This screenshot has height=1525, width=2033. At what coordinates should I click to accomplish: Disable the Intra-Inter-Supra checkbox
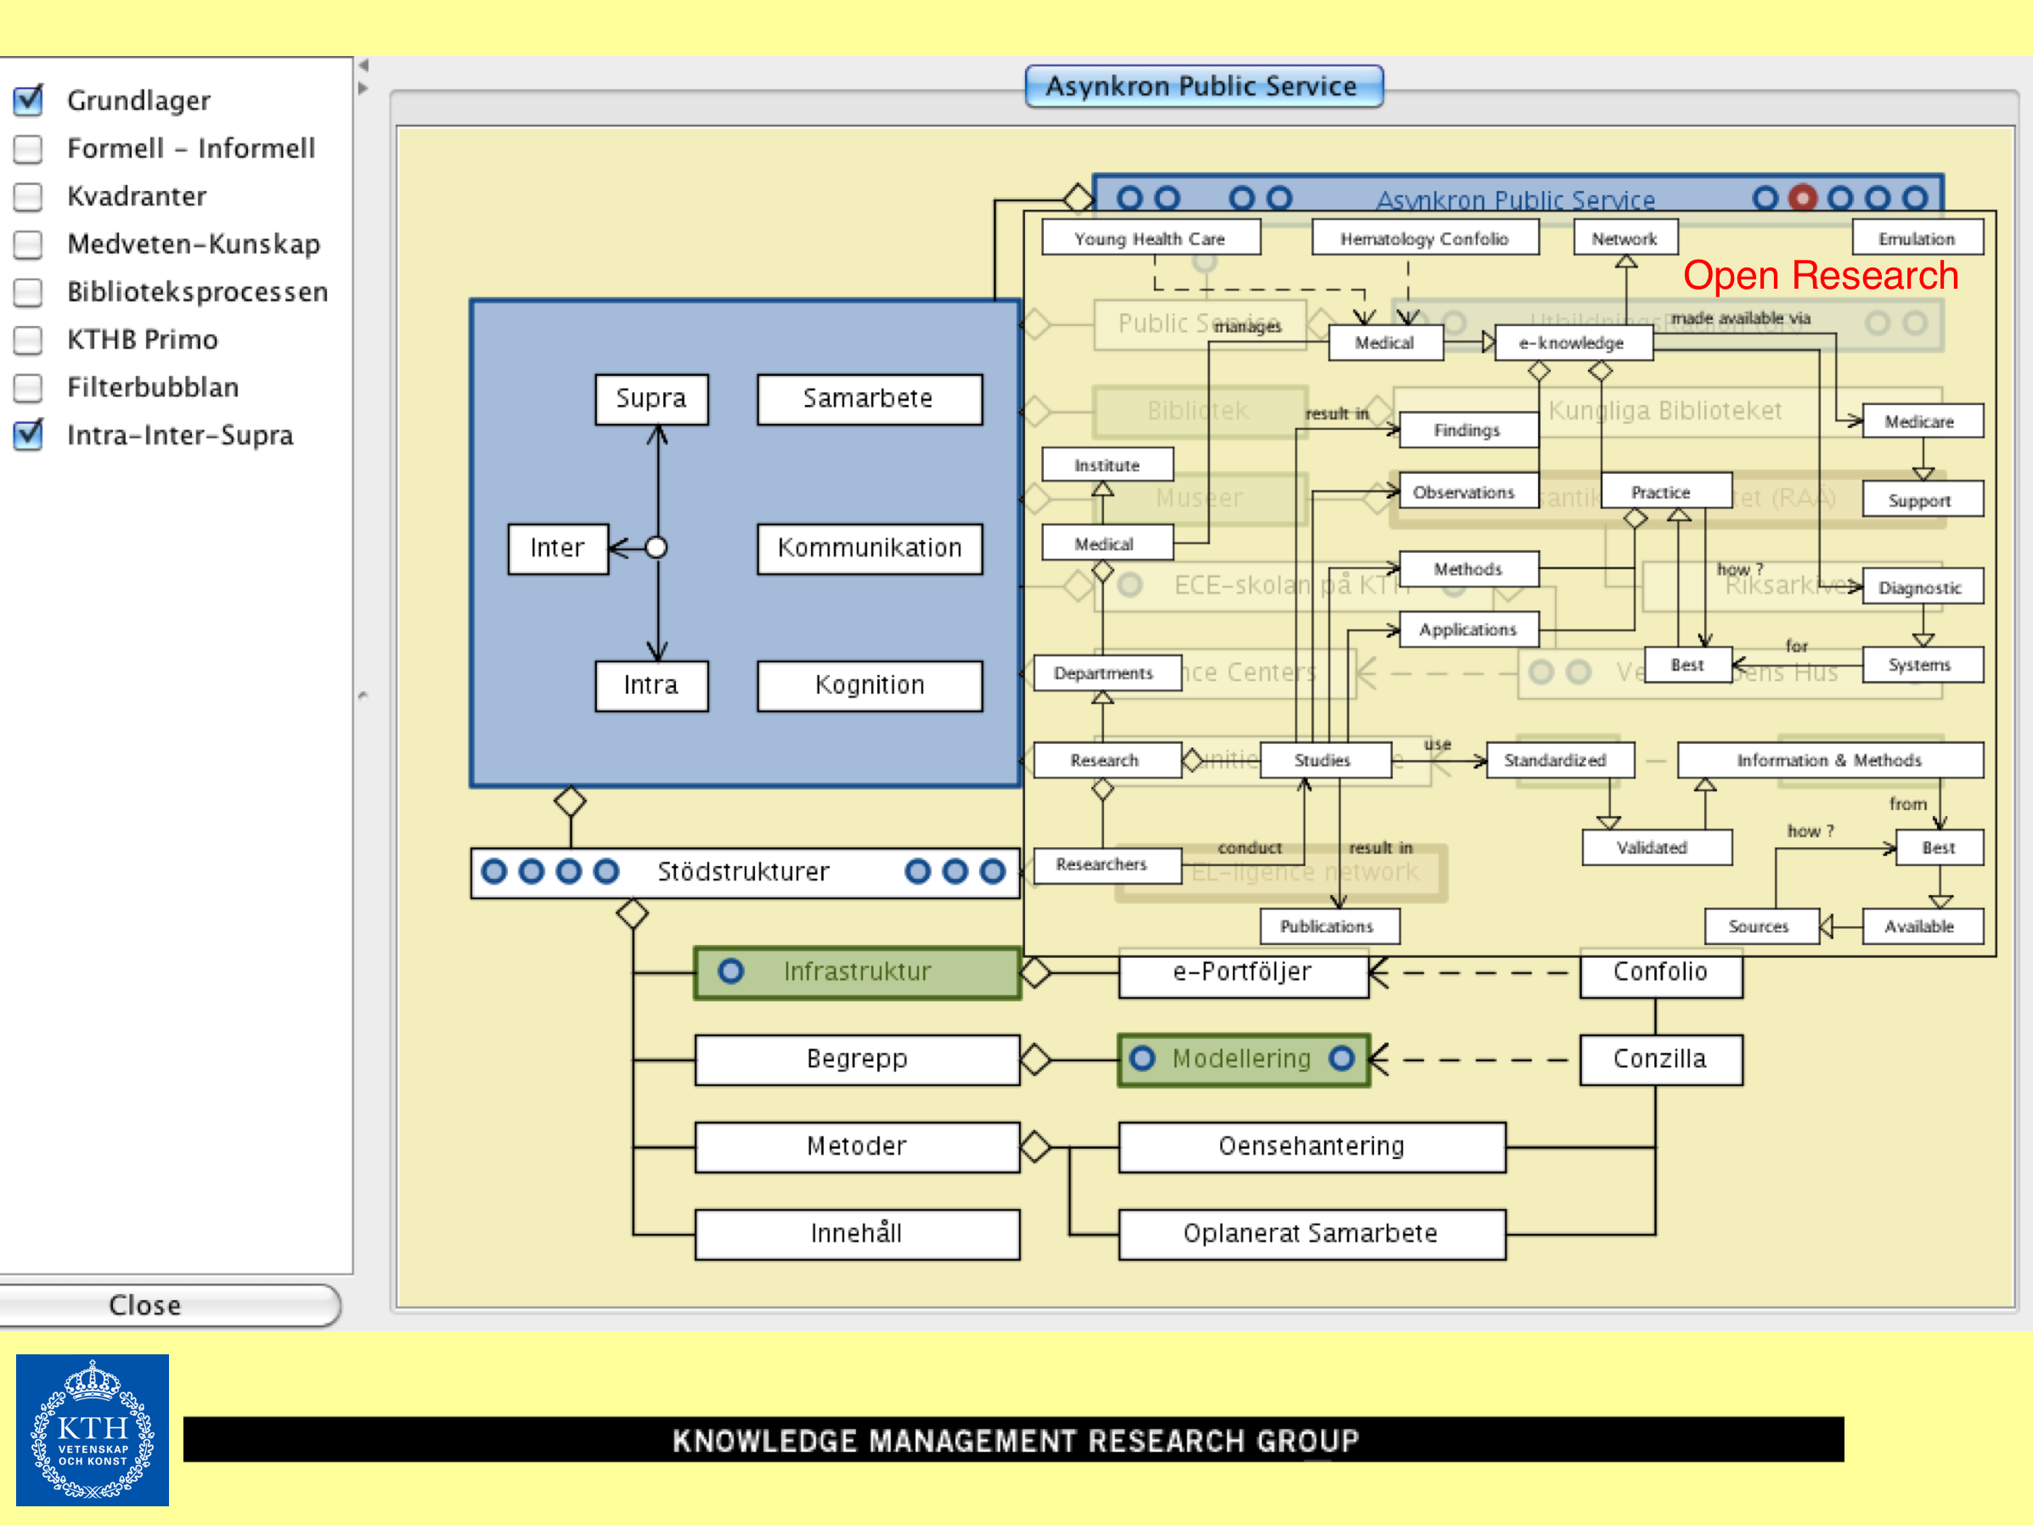coord(29,435)
